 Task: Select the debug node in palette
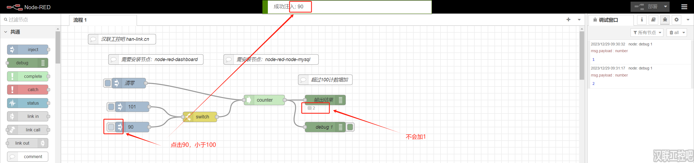tap(28, 63)
